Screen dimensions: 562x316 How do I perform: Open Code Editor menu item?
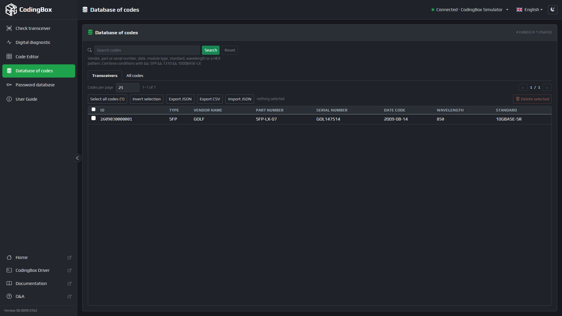39,57
